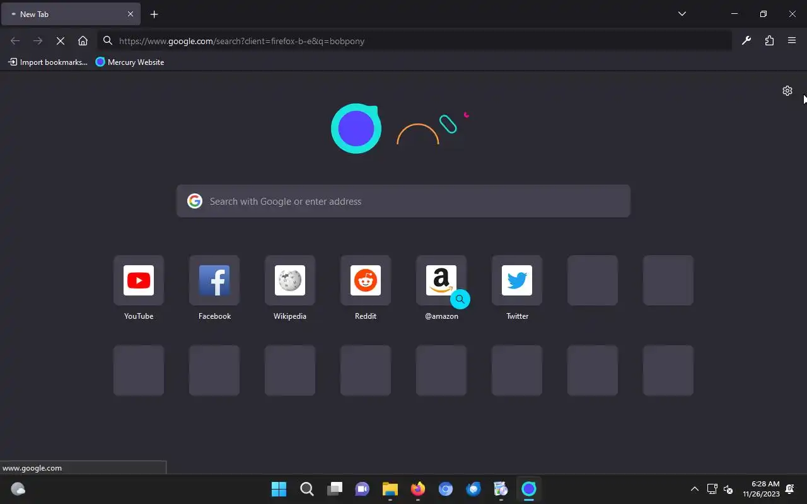Screen dimensions: 807x504
Task: Open a new tab with plus button
Action: point(154,14)
